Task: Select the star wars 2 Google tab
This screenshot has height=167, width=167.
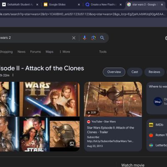Action: (145, 5)
